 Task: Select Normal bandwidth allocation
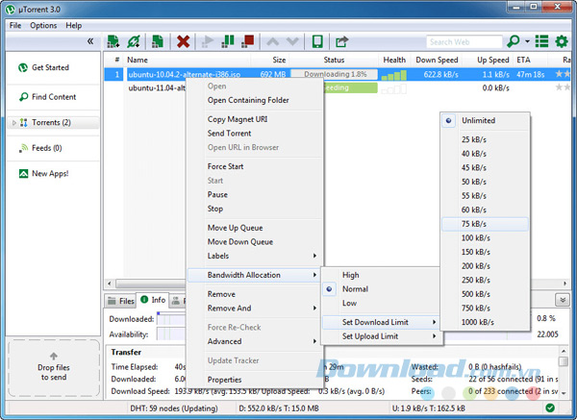pyautogui.click(x=380, y=289)
